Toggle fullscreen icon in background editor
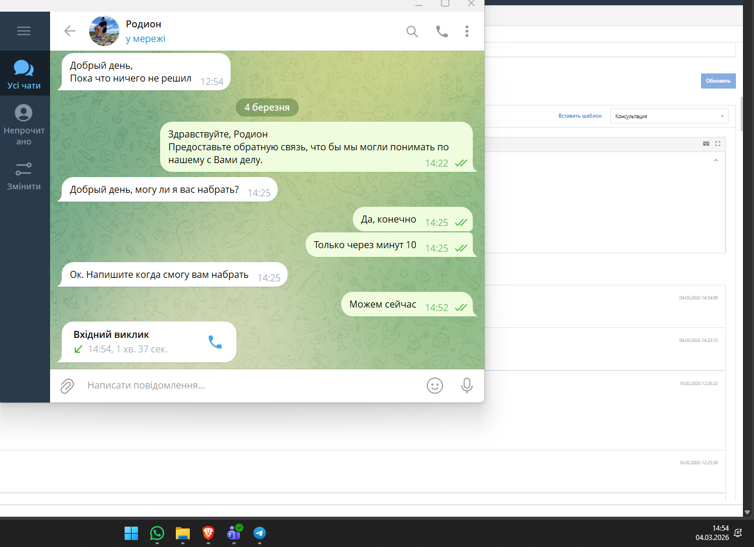Viewport: 754px width, 547px height. coord(718,143)
